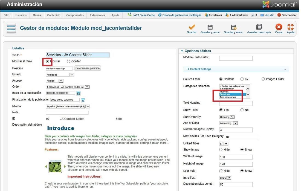Open the Idioma dropdown
Image resolution: width=301 pixels, height=191 pixels.
pos(68,106)
